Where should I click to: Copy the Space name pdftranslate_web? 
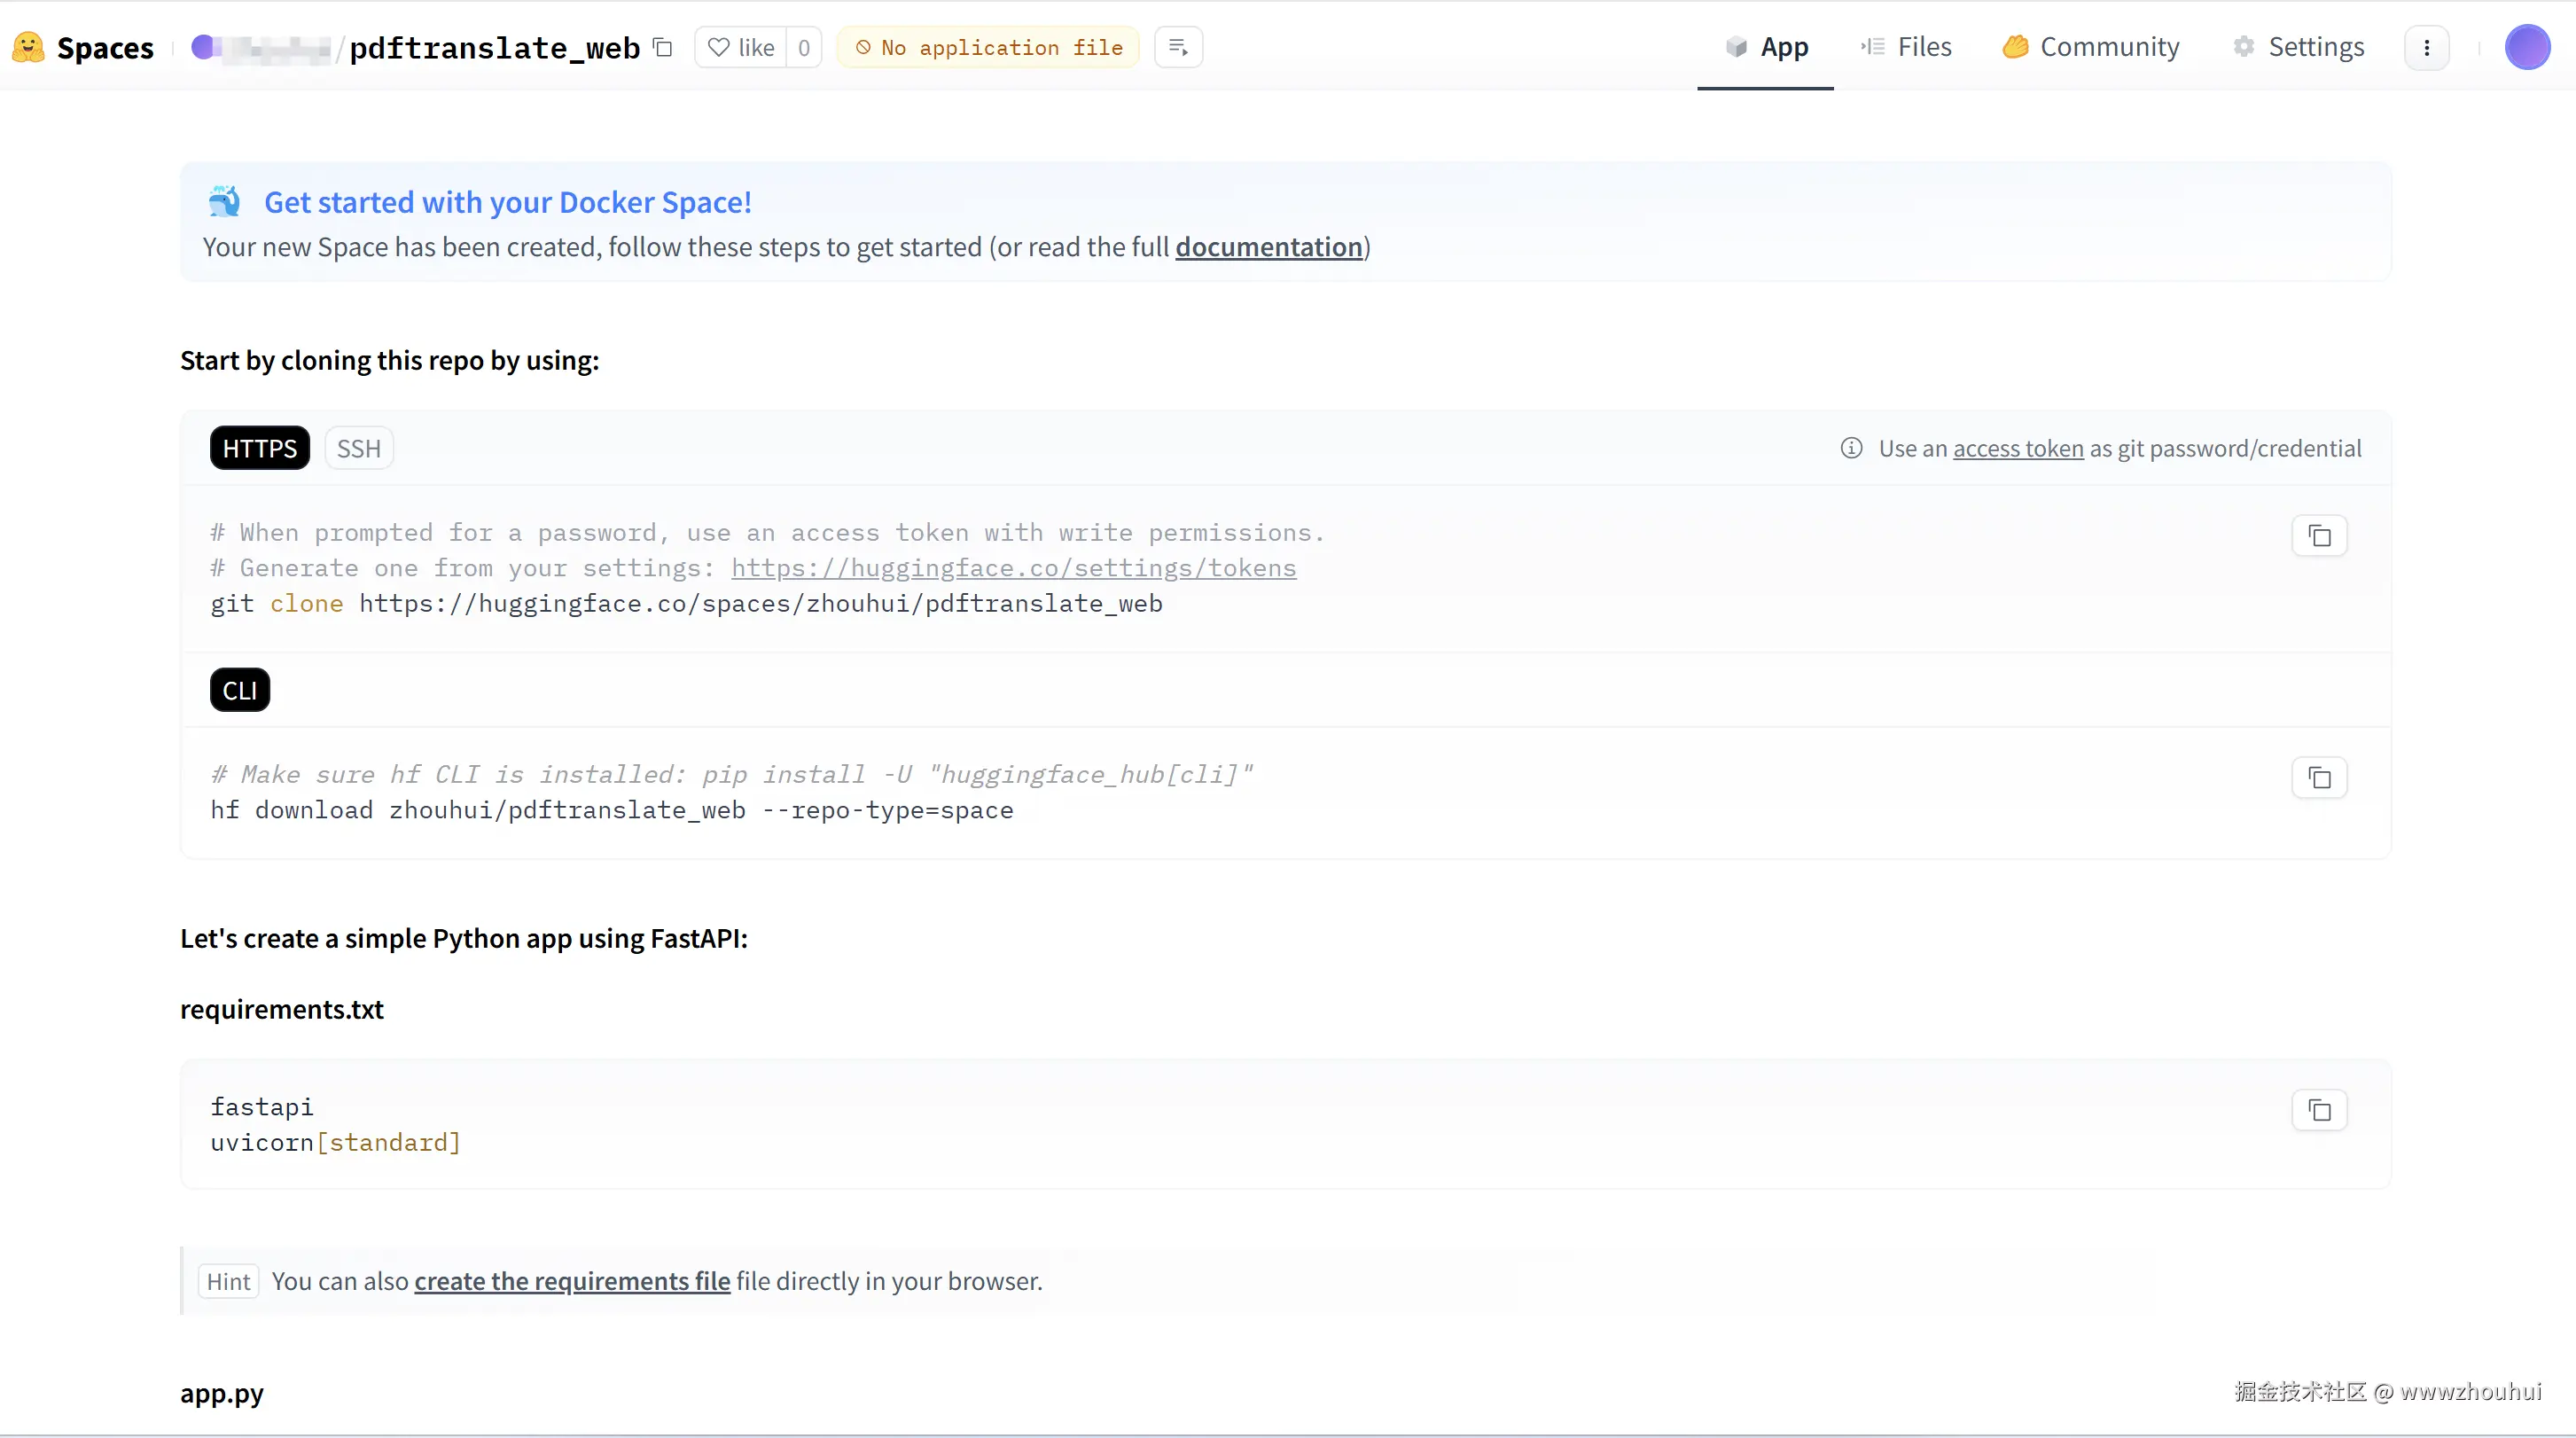coord(662,47)
